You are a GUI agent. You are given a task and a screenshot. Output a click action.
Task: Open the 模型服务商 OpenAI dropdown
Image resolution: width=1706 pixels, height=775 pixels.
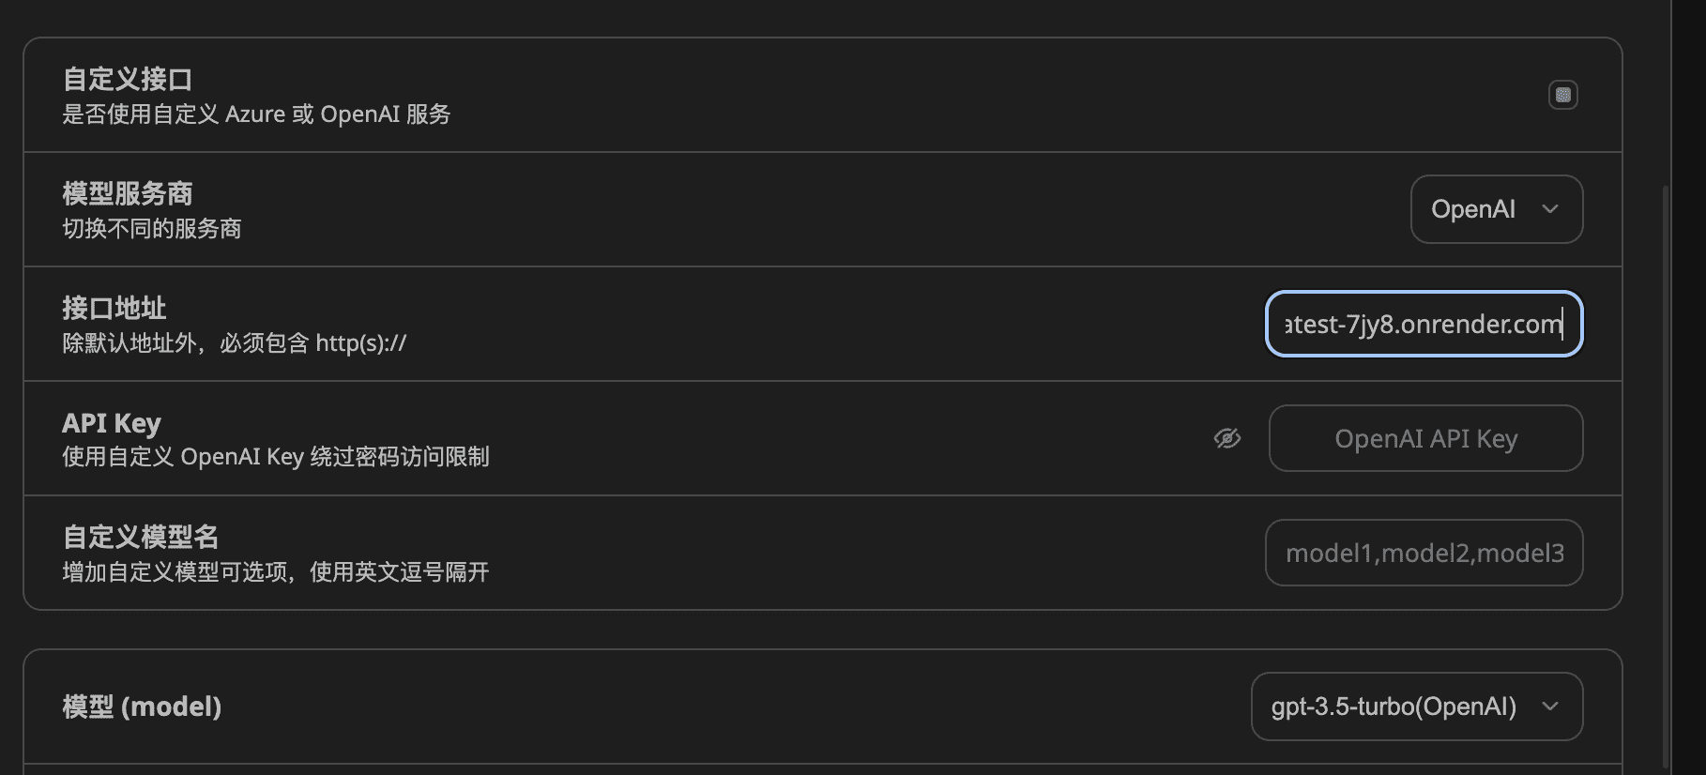click(x=1495, y=209)
